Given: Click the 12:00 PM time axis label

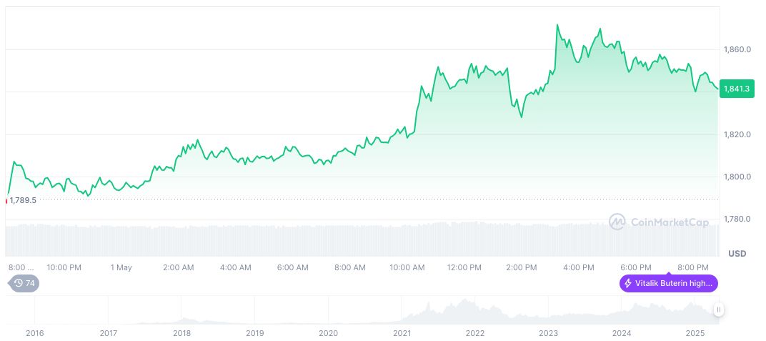Looking at the screenshot, I should [x=464, y=267].
